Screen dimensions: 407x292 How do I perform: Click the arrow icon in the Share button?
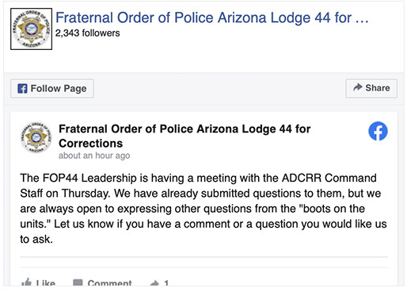[358, 87]
